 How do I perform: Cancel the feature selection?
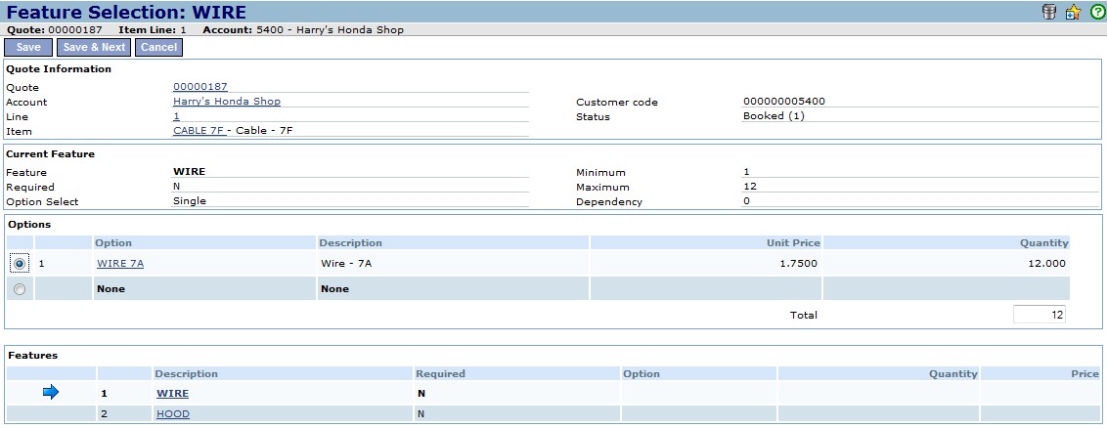[158, 47]
